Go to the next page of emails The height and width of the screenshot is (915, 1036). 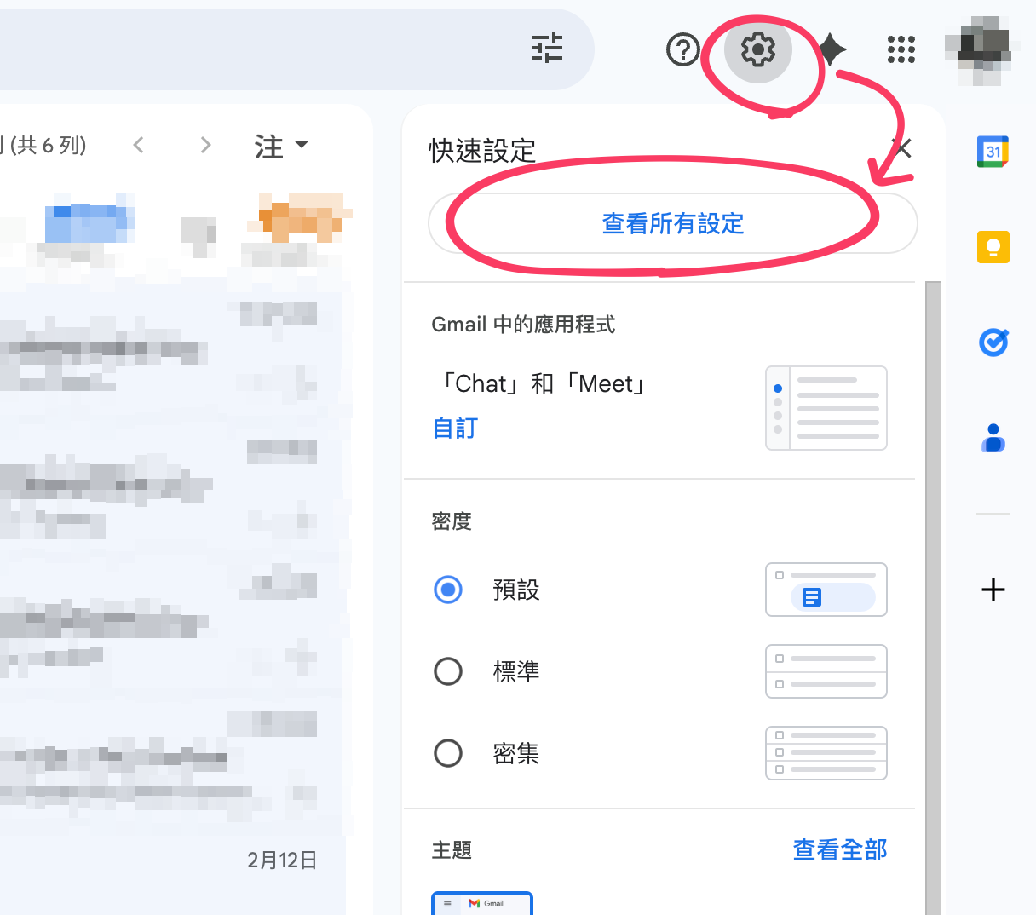coord(205,146)
